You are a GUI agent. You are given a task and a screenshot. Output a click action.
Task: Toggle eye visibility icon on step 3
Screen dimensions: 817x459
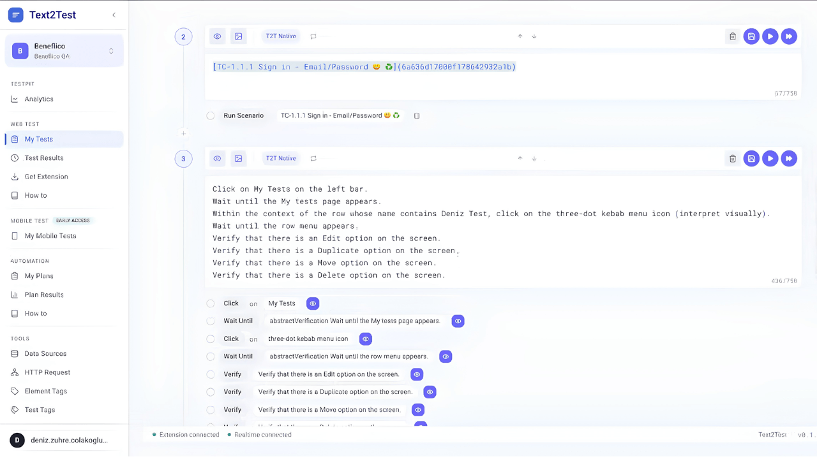[x=218, y=158]
